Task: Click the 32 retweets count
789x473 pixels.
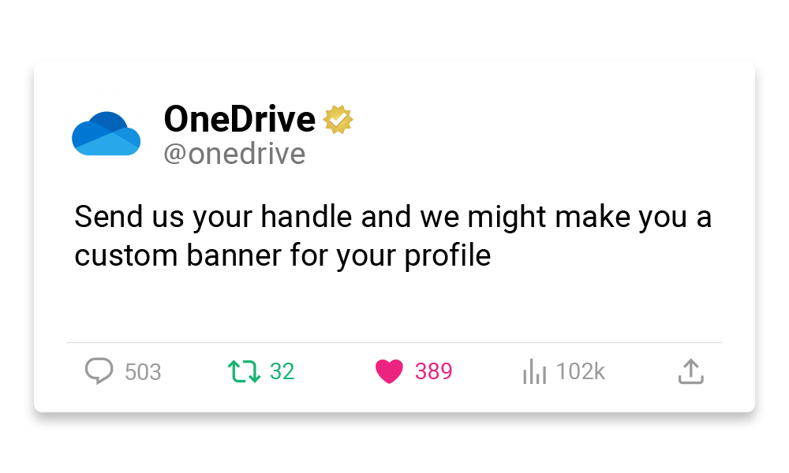Action: [x=282, y=371]
